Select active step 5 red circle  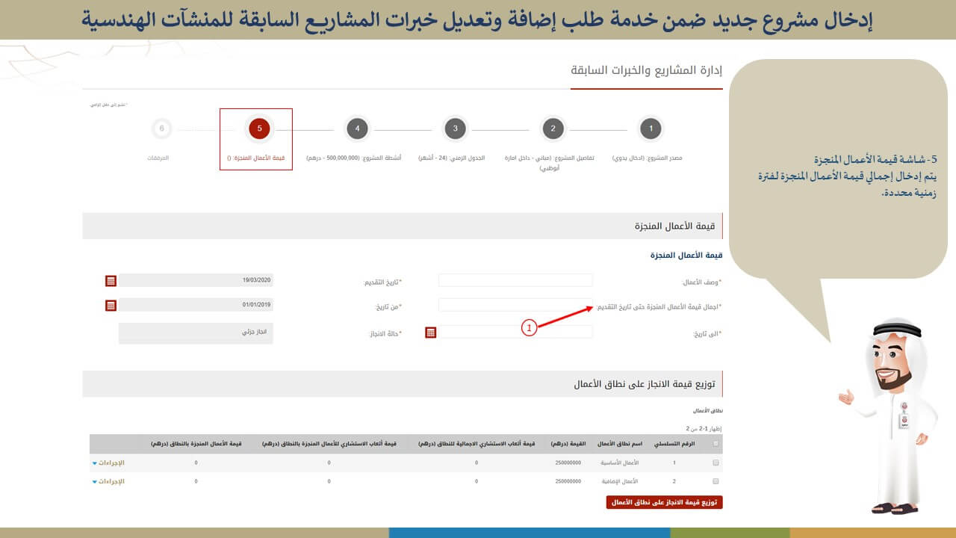[x=259, y=129]
